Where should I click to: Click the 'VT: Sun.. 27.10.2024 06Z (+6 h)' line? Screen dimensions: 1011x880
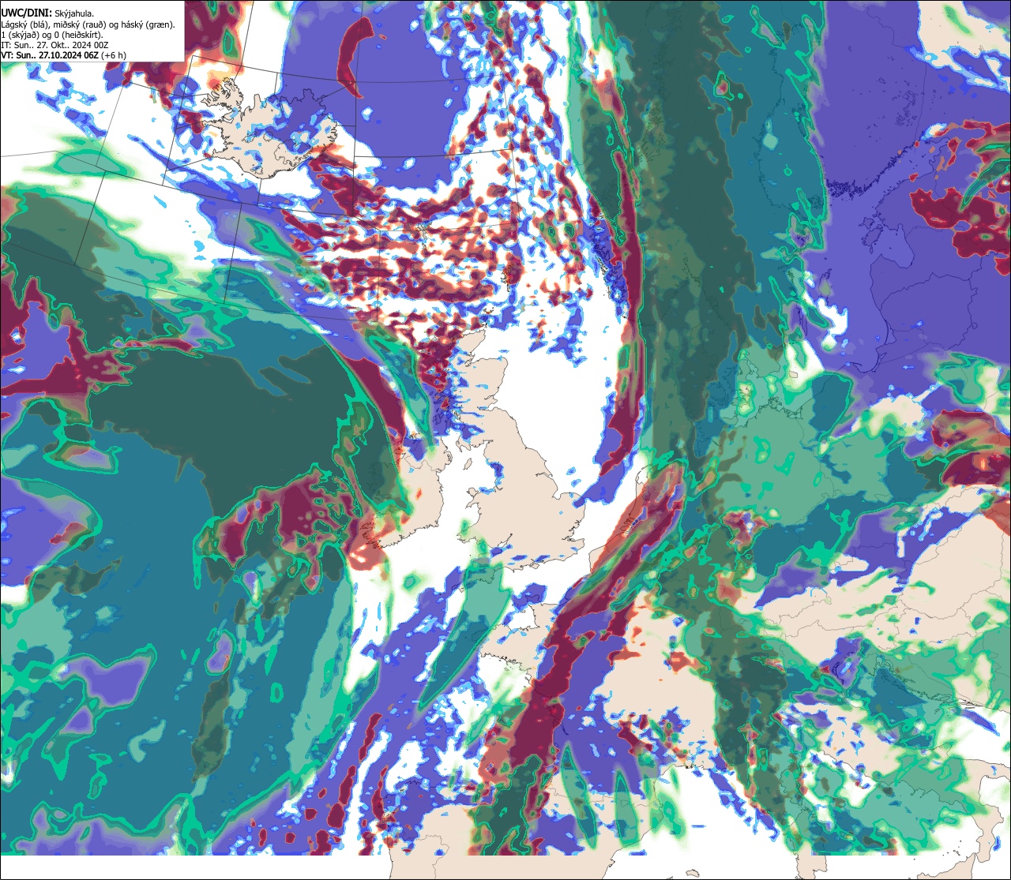click(64, 55)
